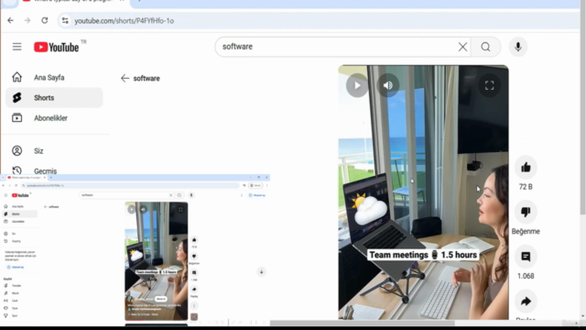Select Shorts in the main sidebar

pyautogui.click(x=54, y=98)
